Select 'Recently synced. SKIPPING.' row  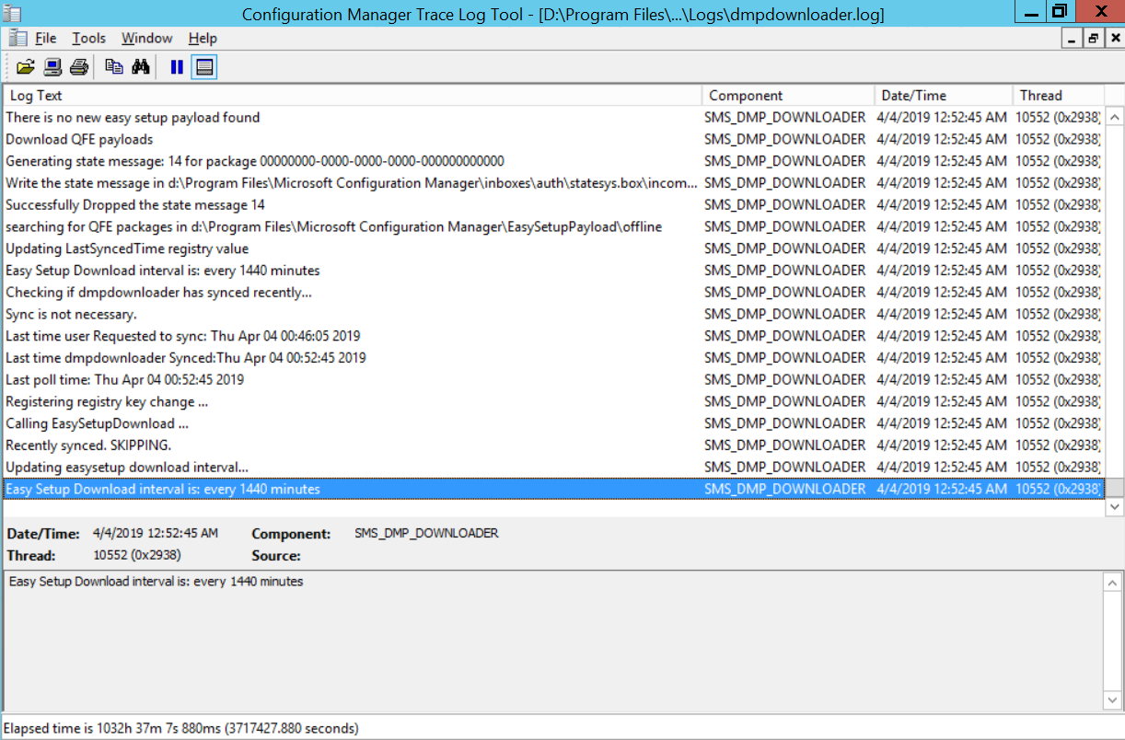tap(553, 445)
